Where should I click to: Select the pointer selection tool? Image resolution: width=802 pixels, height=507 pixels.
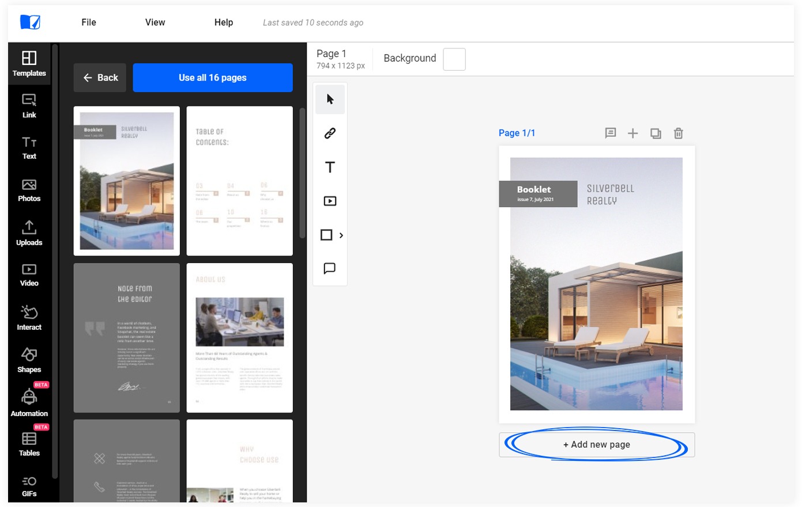click(330, 99)
